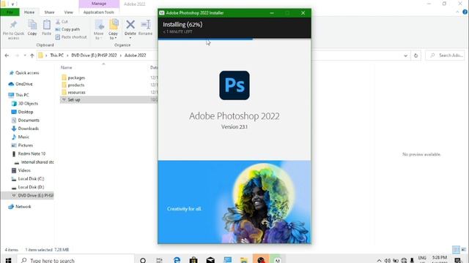This screenshot has width=469, height=263.
Task: Open the recent locations dropdown arrow
Action: (25, 56)
